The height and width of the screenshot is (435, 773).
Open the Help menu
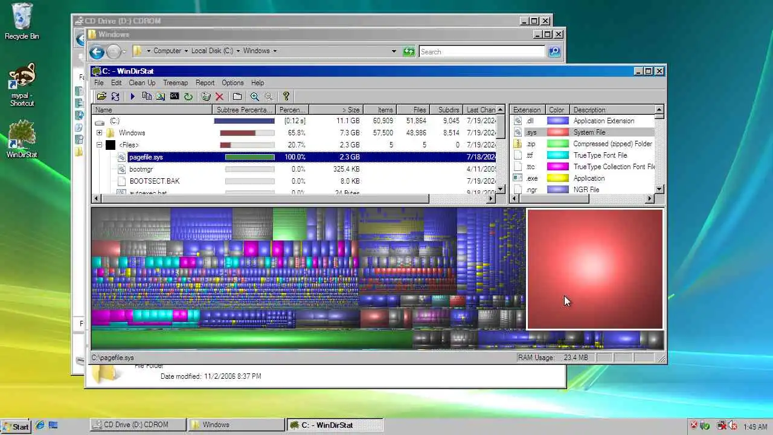[x=257, y=83]
